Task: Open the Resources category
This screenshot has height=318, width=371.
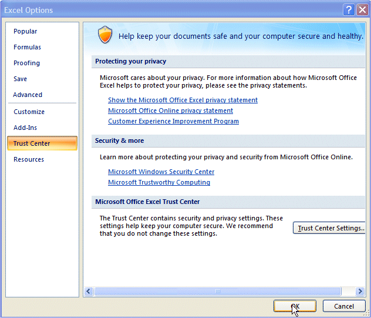Action: click(x=29, y=159)
